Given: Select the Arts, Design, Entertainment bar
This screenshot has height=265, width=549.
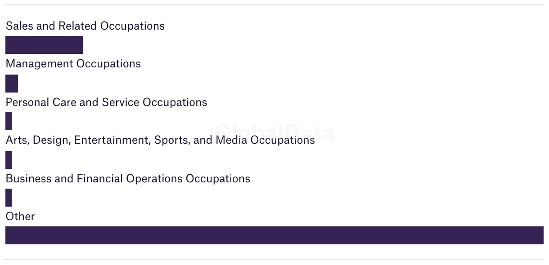Looking at the screenshot, I should click(9, 160).
